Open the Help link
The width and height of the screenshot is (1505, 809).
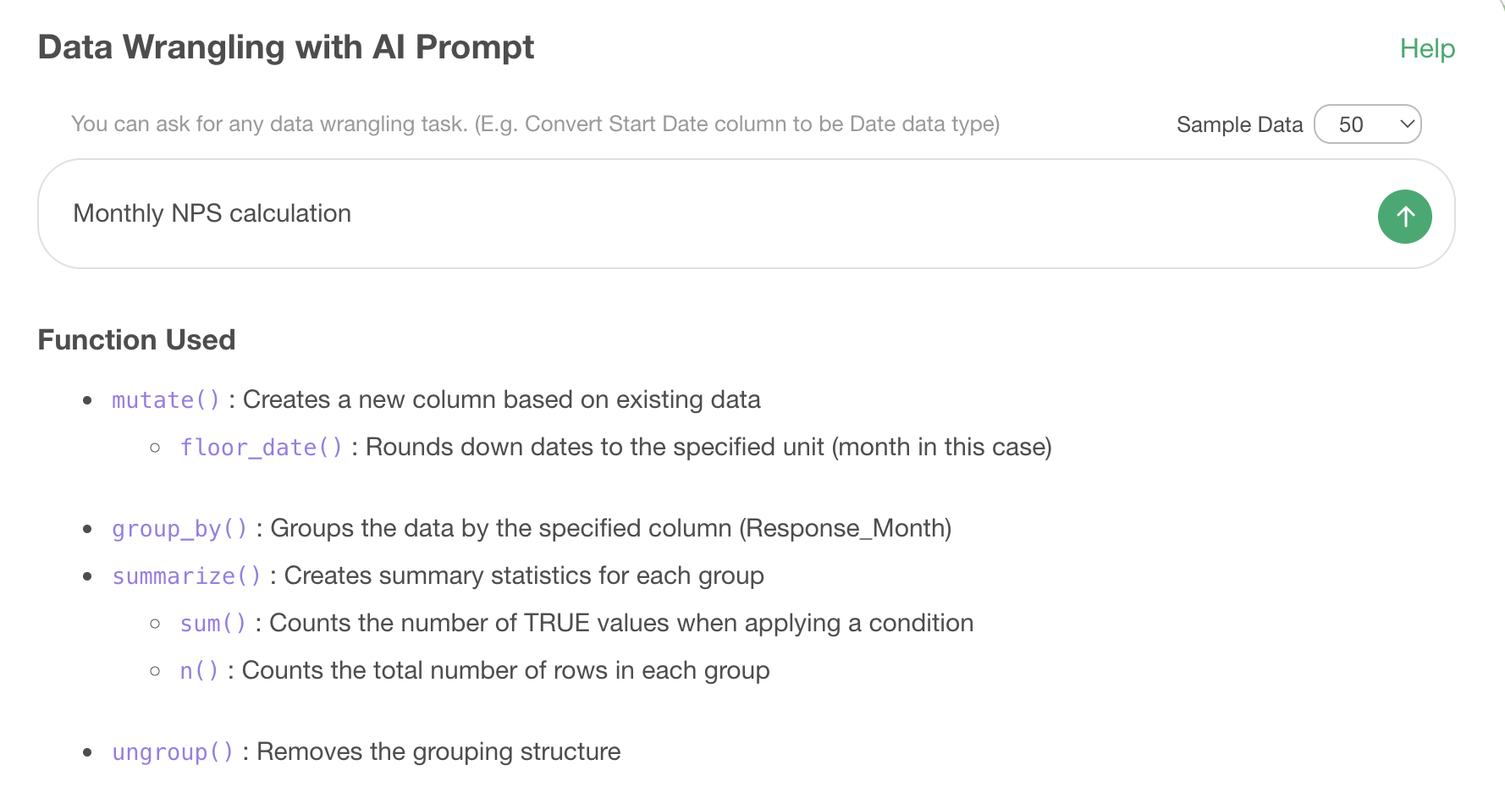1426,49
